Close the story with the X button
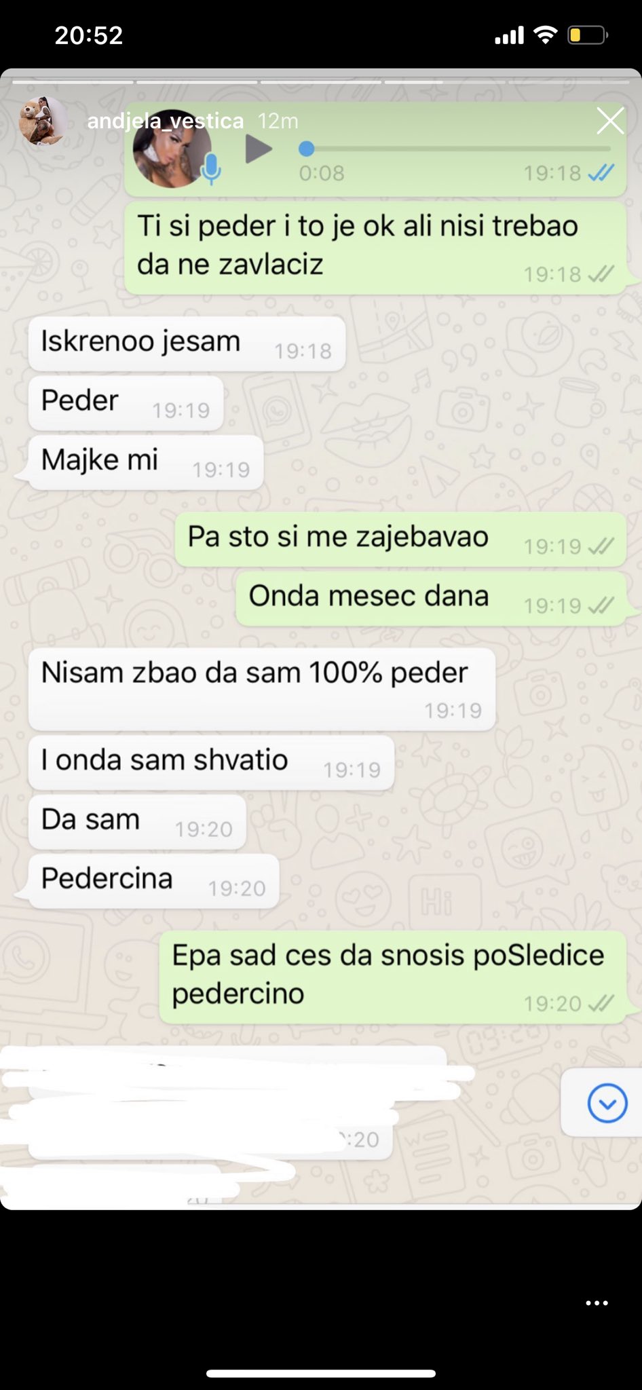The height and width of the screenshot is (1390, 642). coord(610,121)
